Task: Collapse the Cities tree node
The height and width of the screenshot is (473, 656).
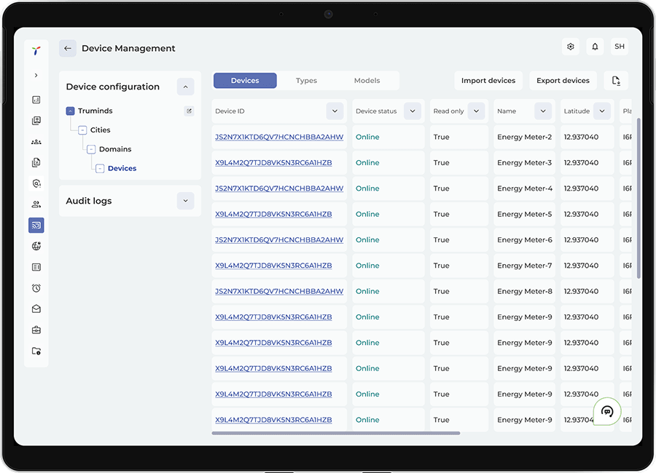Action: pyautogui.click(x=82, y=130)
